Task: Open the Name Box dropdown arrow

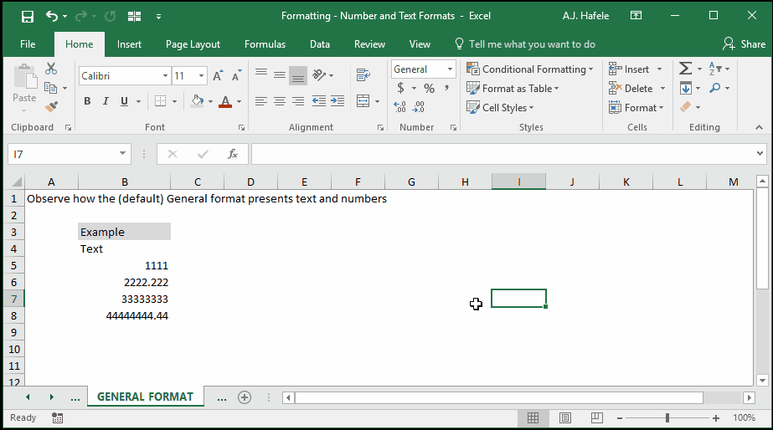Action: coord(122,154)
